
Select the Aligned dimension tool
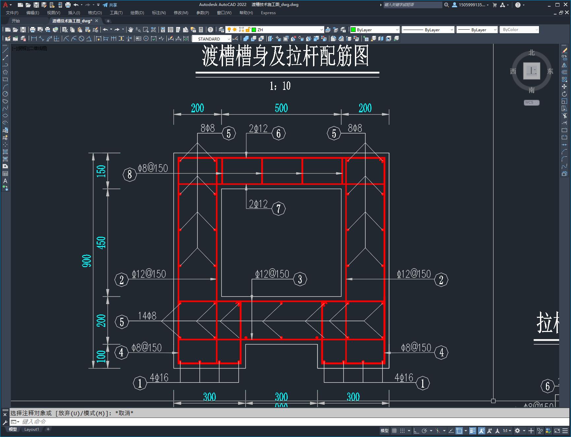[x=41, y=39]
